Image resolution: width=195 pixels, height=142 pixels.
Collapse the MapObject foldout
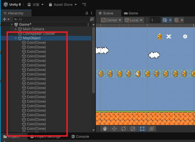pos(16,38)
